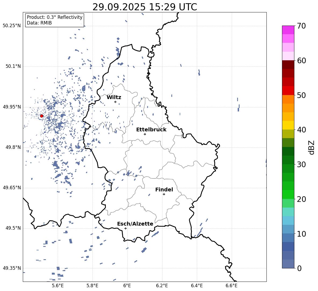Click the Data: RMIB text
The image size is (318, 291).
[x=39, y=23]
